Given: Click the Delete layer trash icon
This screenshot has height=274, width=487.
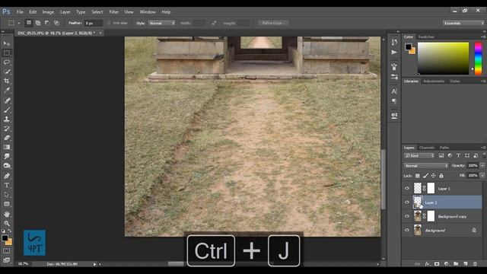Looking at the screenshot, I should click(x=475, y=264).
